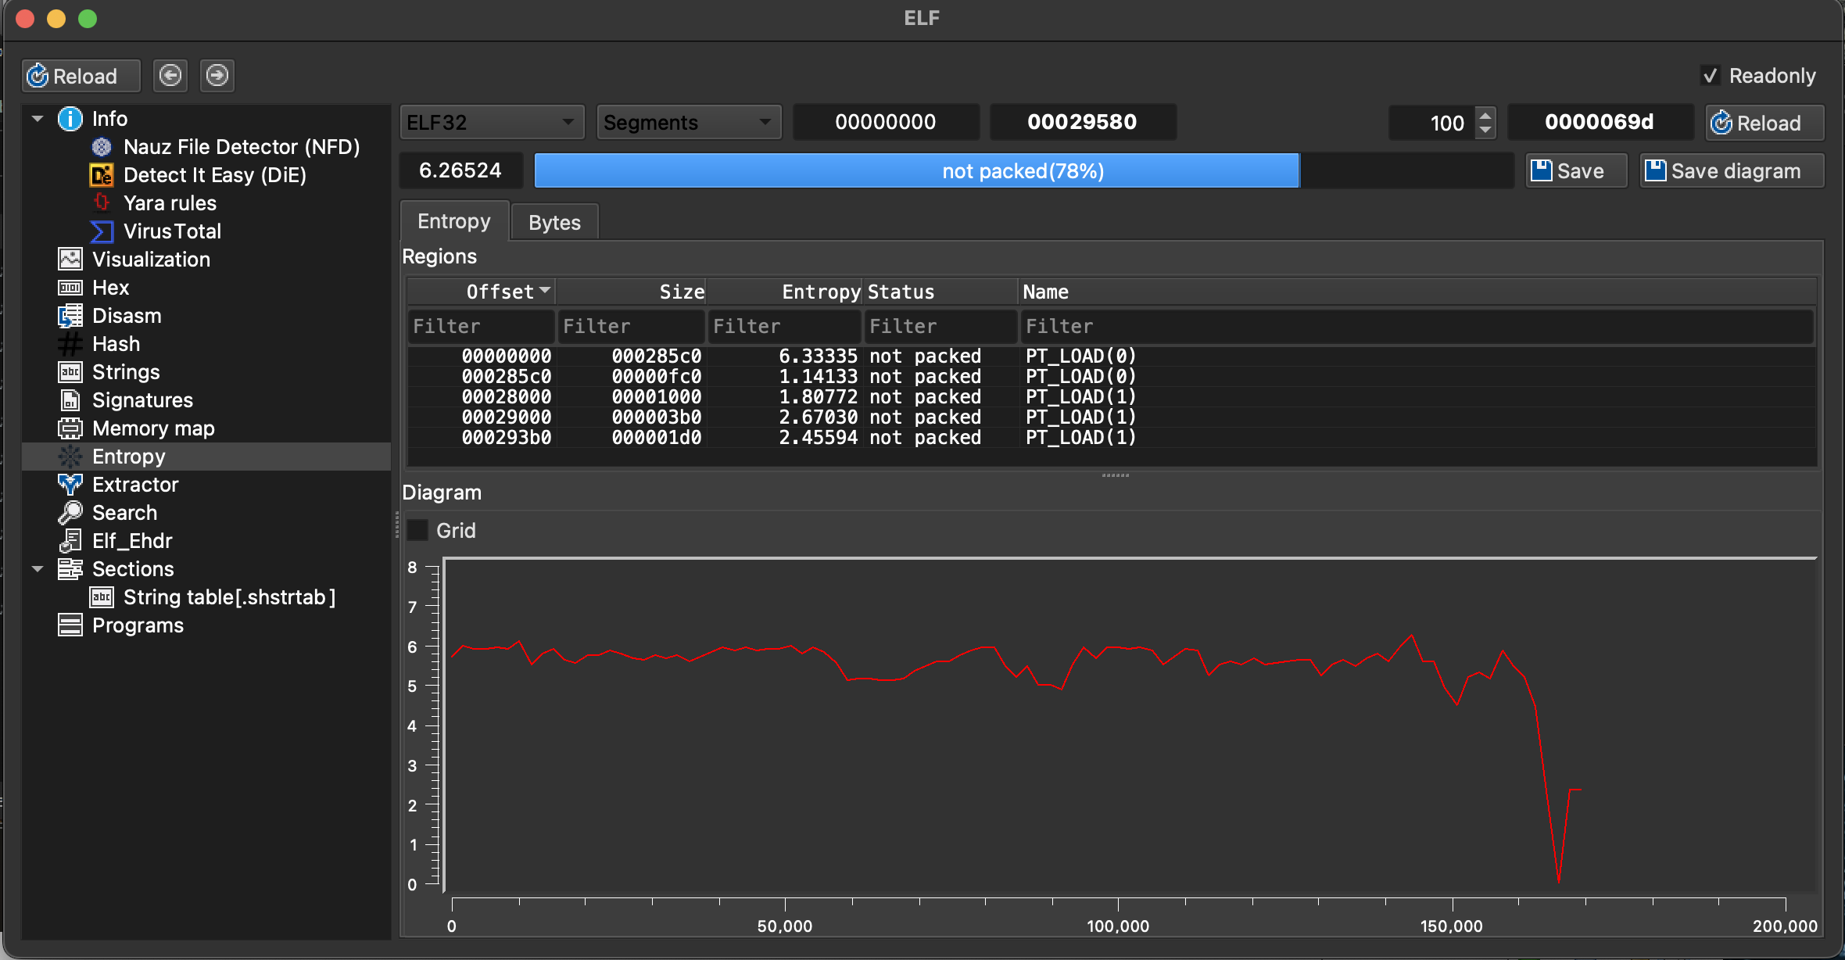Enable the Grid checkbox
1845x960 pixels.
[418, 531]
